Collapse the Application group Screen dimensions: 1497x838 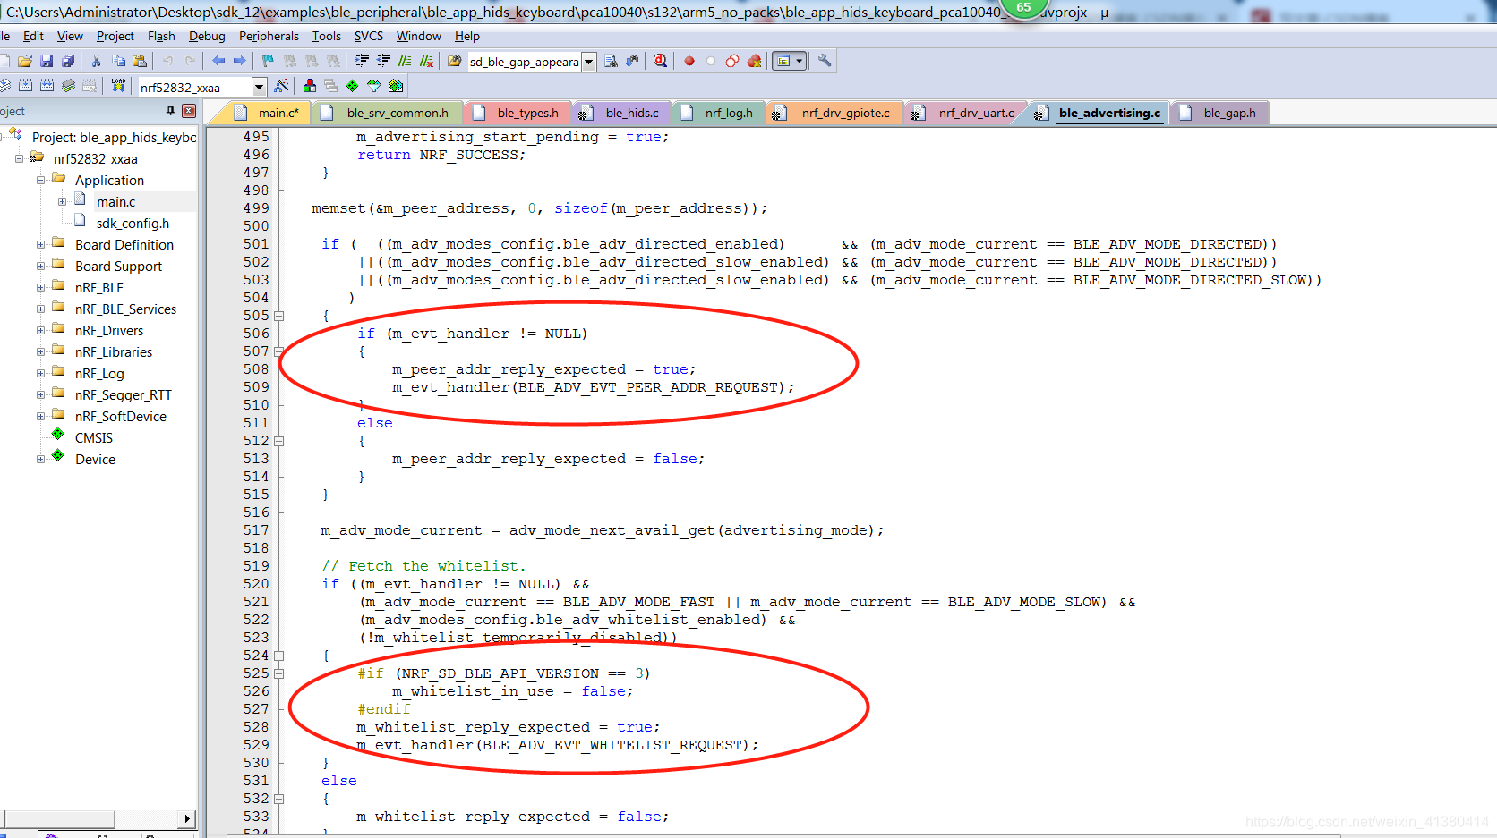[x=40, y=180]
